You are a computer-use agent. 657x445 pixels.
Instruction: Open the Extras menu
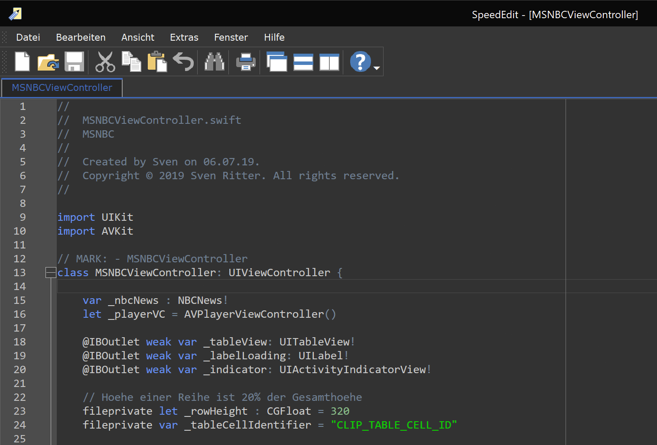point(184,37)
